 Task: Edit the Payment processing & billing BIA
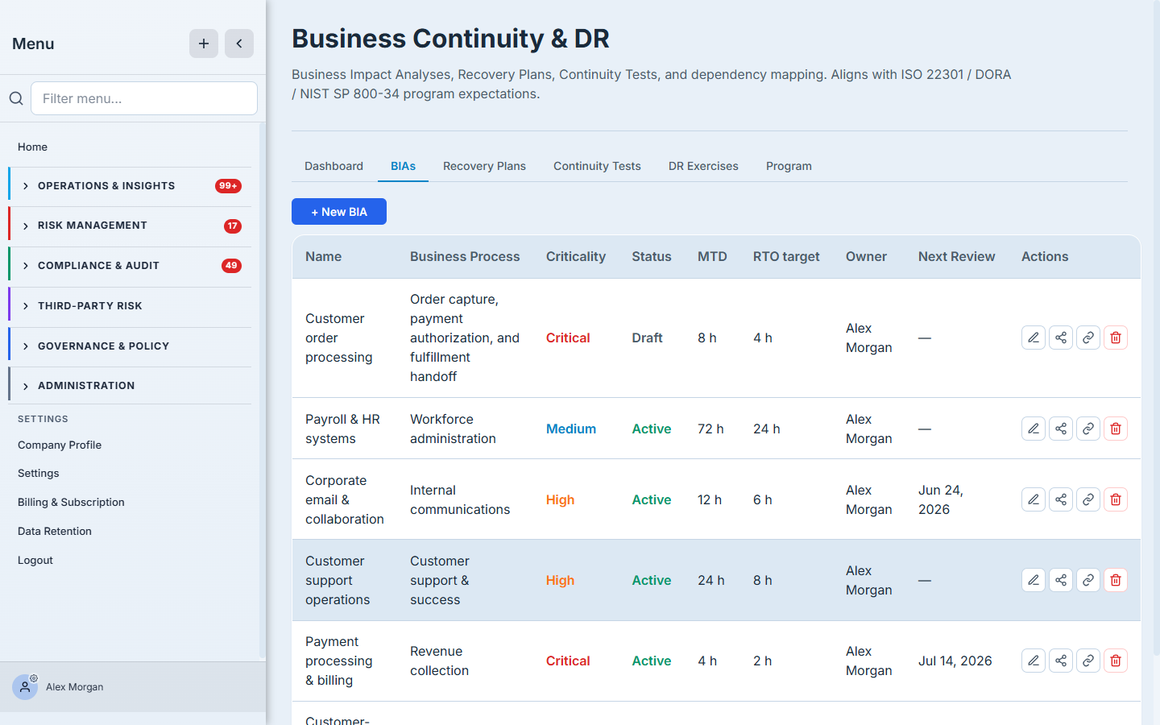click(x=1034, y=661)
